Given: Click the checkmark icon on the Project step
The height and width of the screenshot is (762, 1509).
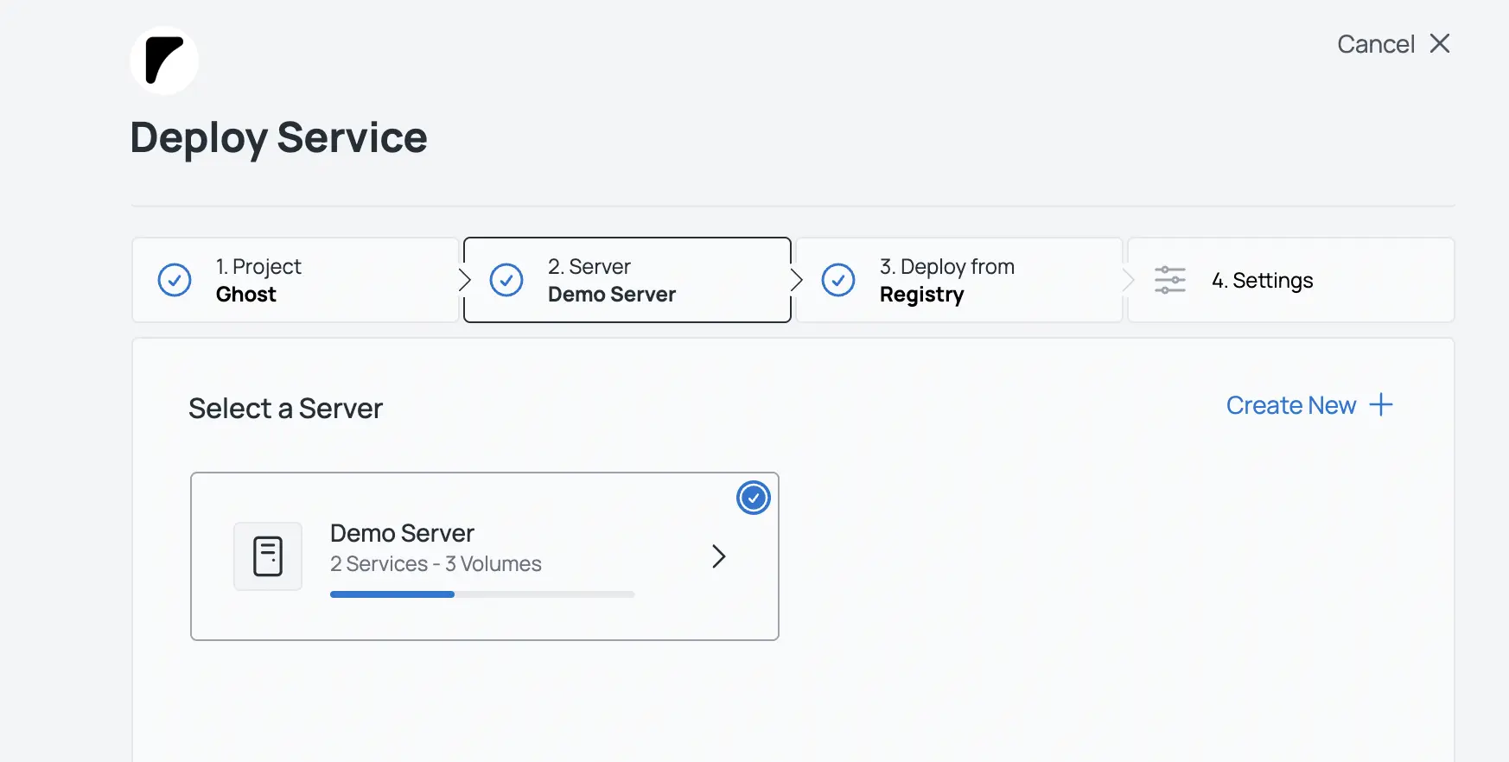Looking at the screenshot, I should pos(175,280).
